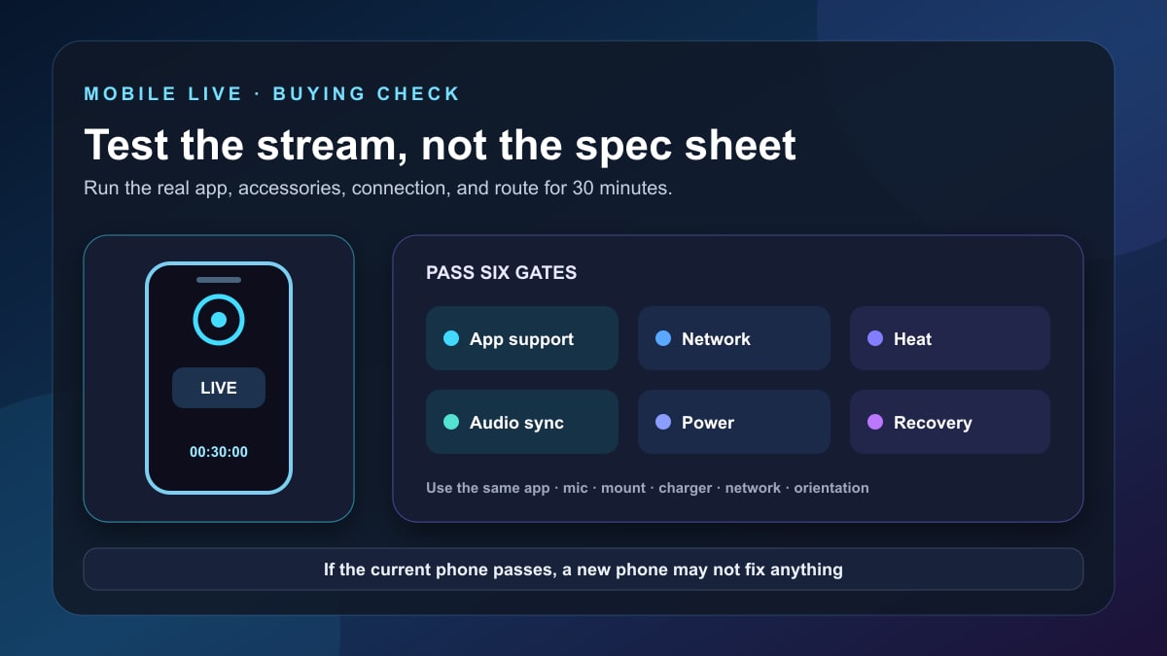Click the record target icon on the phone
The image size is (1167, 656).
click(x=219, y=320)
